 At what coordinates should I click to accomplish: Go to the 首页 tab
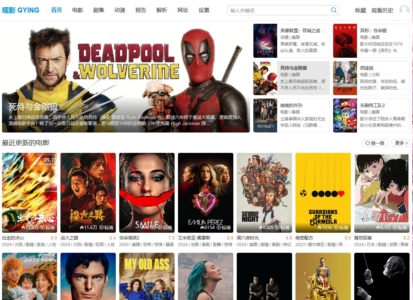point(57,10)
